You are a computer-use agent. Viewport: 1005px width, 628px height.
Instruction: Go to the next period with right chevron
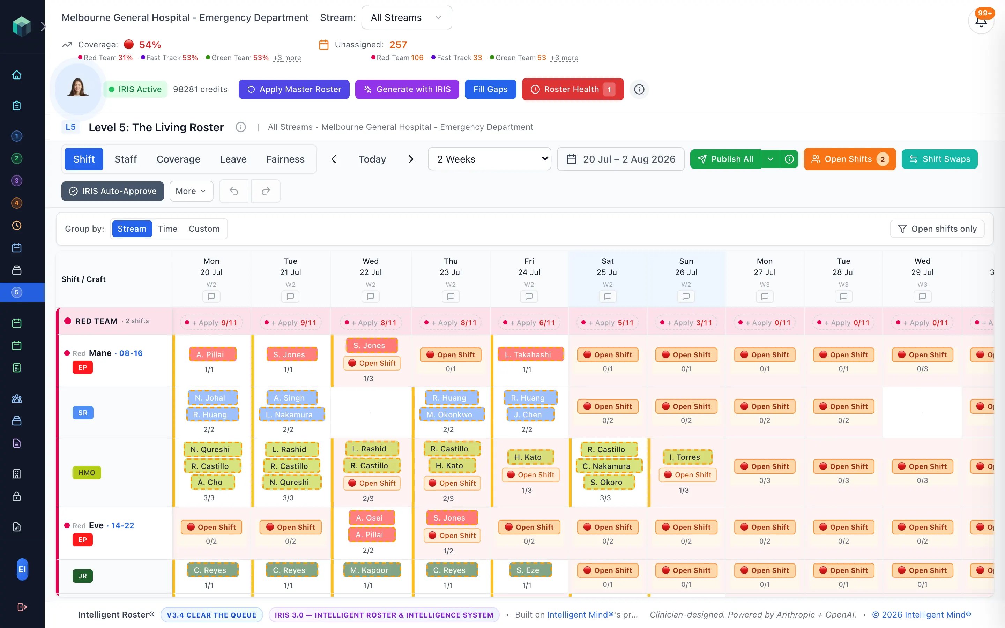(x=411, y=159)
